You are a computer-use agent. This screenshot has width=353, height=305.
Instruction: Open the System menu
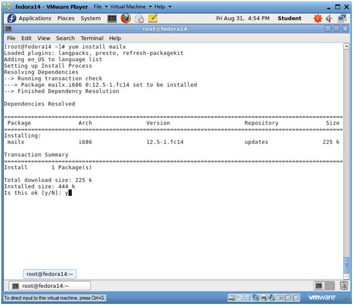pyautogui.click(x=90, y=19)
